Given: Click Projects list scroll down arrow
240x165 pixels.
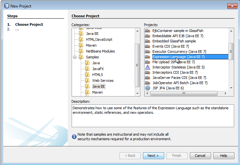Looking at the screenshot, I should coord(231,88).
